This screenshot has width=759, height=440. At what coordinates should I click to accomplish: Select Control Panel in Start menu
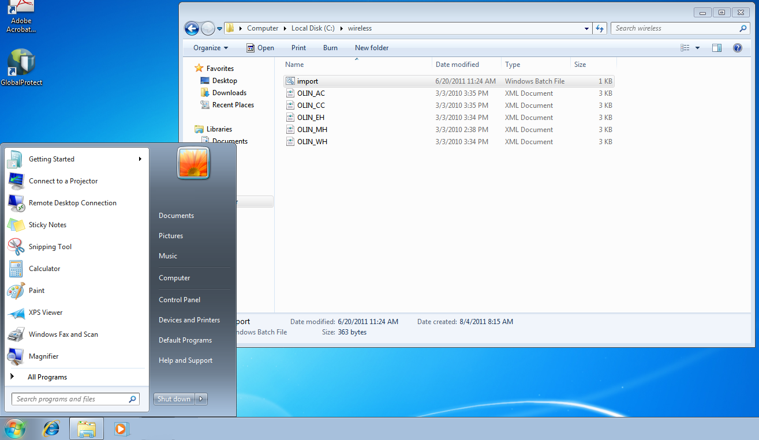[180, 300]
